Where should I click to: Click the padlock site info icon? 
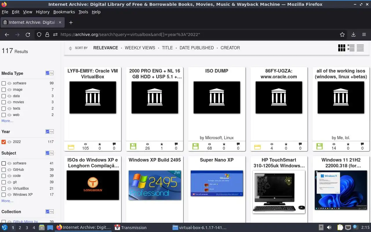pyautogui.click(x=47, y=35)
